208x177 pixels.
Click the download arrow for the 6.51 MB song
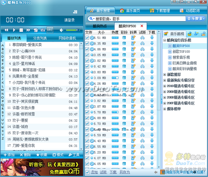pos(152,38)
